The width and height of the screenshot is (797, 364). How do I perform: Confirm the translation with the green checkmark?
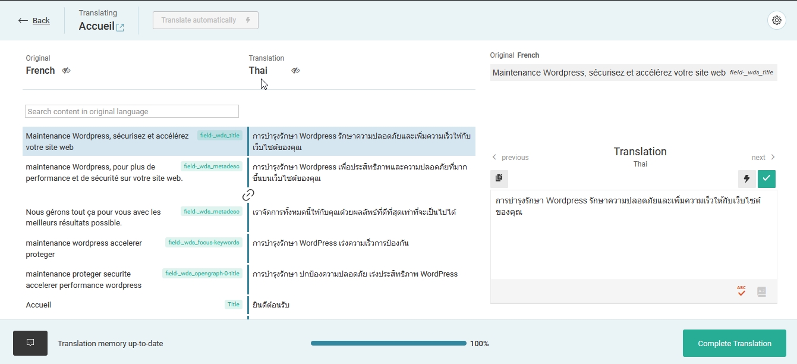click(767, 178)
